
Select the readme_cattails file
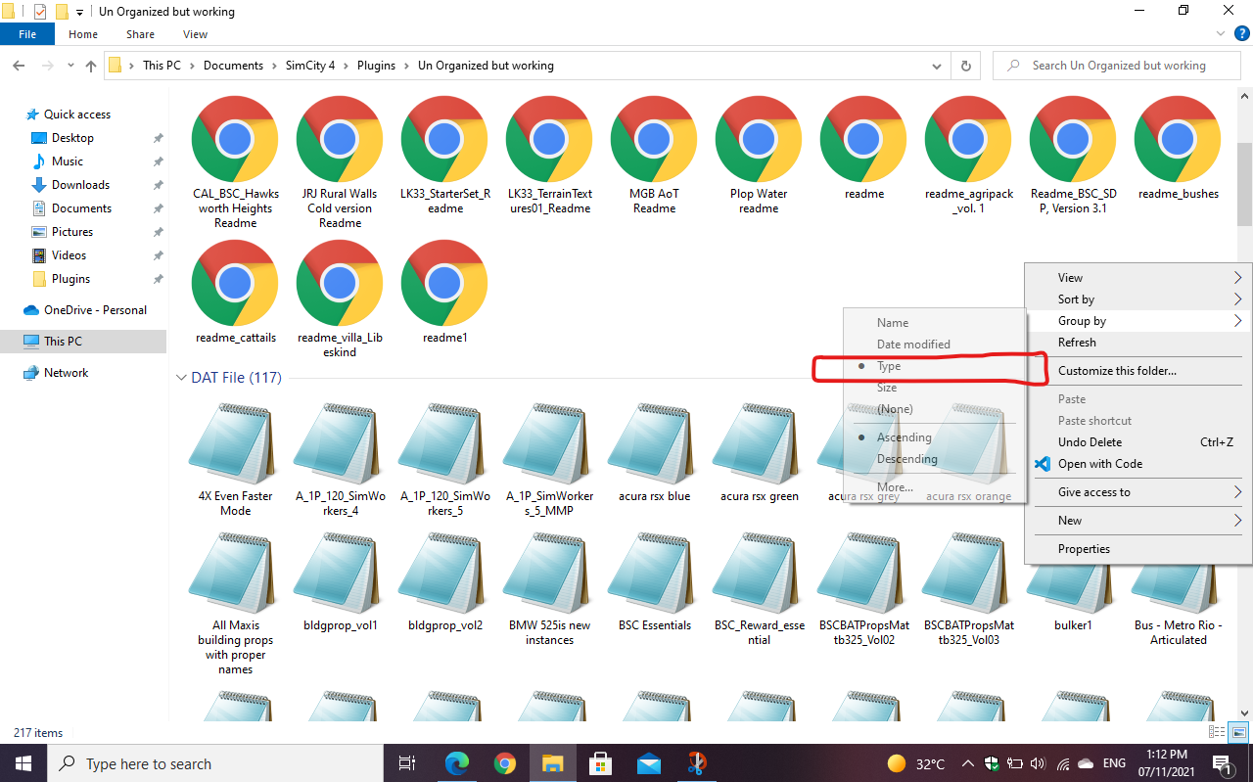[x=235, y=291]
